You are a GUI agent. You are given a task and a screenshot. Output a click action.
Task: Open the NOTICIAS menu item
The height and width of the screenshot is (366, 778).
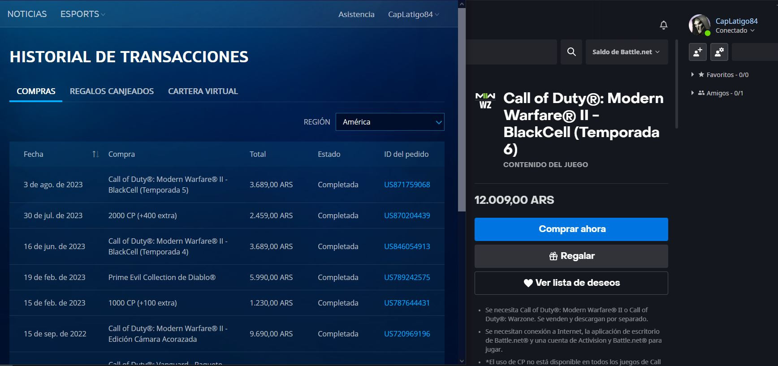27,14
